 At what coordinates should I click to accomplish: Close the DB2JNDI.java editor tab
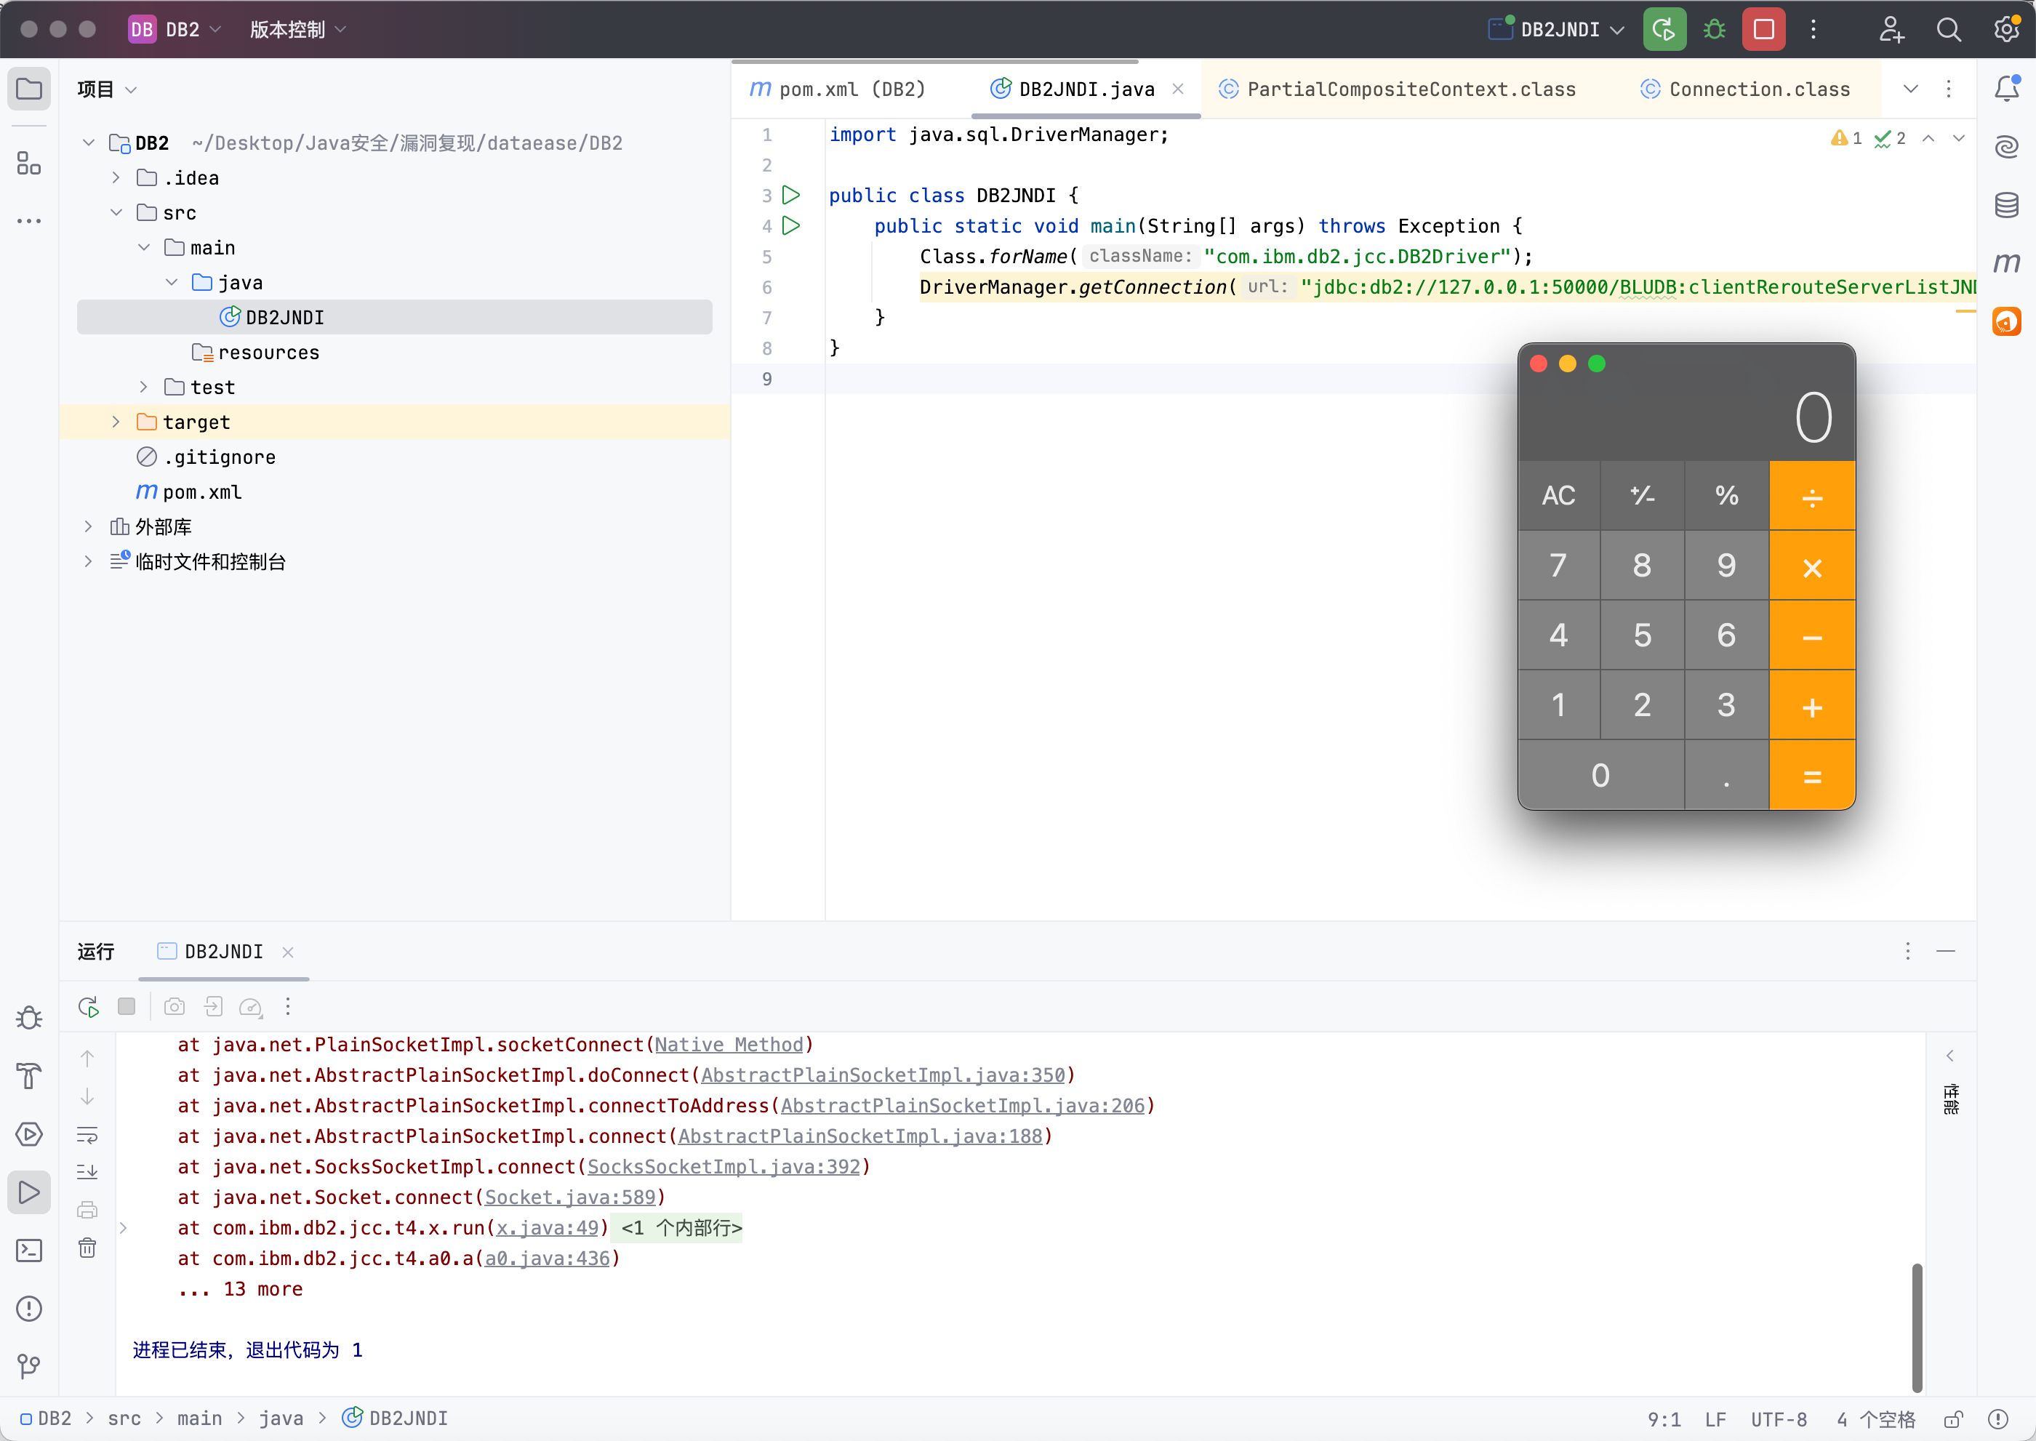pyautogui.click(x=1178, y=89)
